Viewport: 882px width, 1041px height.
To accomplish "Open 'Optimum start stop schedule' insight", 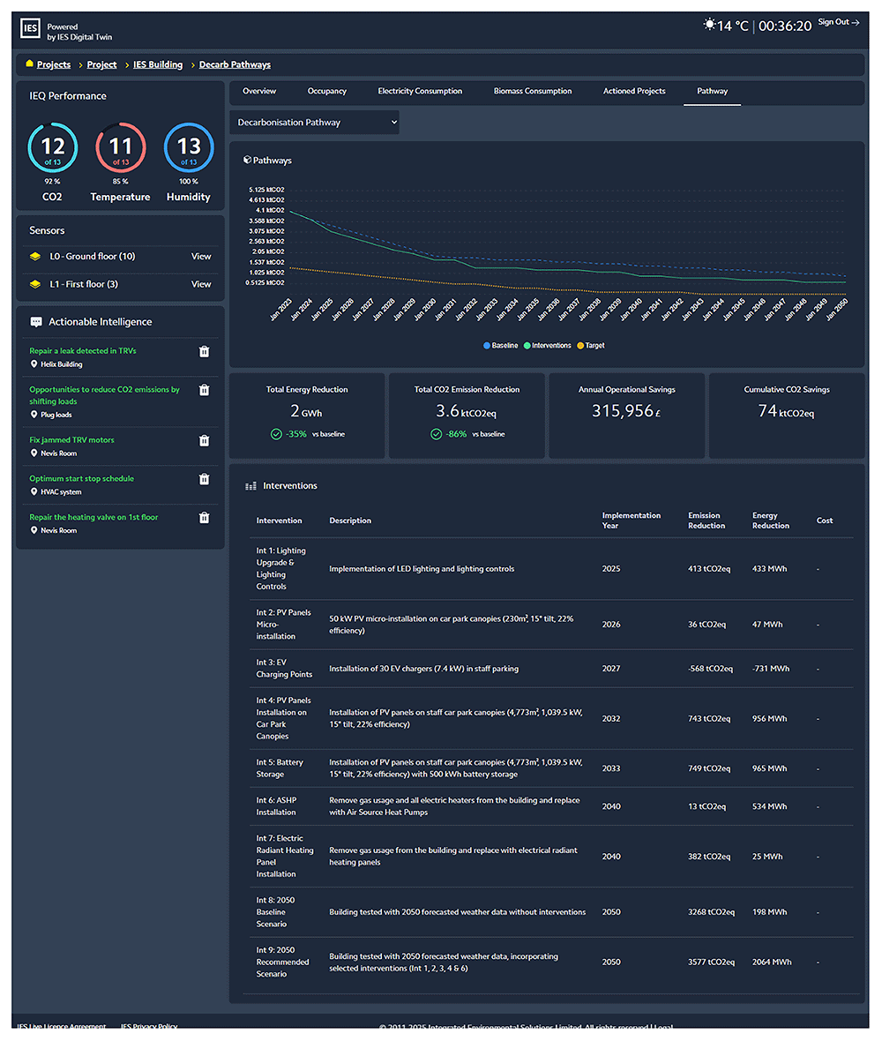I will click(82, 479).
